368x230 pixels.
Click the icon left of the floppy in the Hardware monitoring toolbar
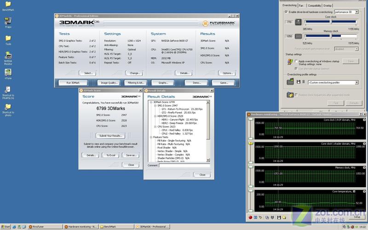(x=272, y=218)
